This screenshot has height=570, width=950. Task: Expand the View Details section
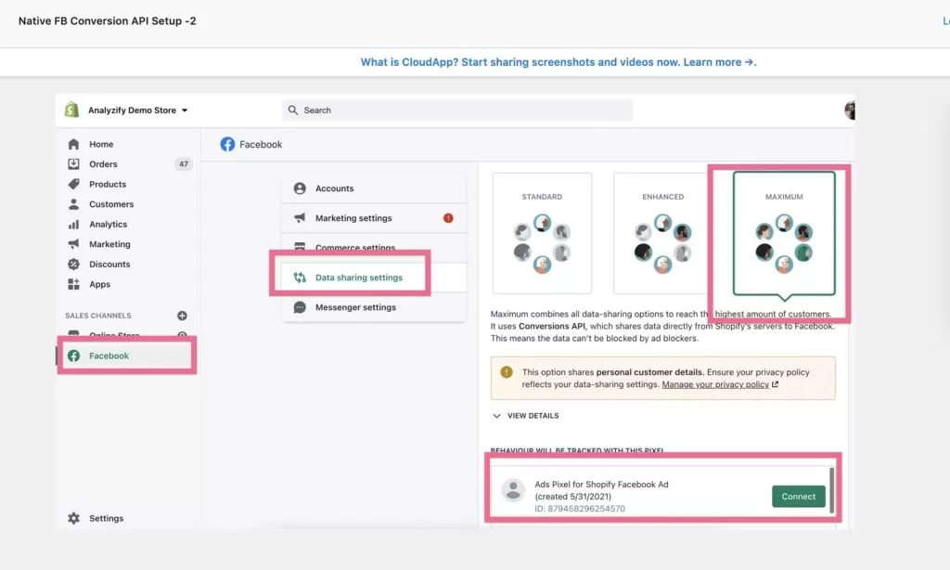pos(526,416)
